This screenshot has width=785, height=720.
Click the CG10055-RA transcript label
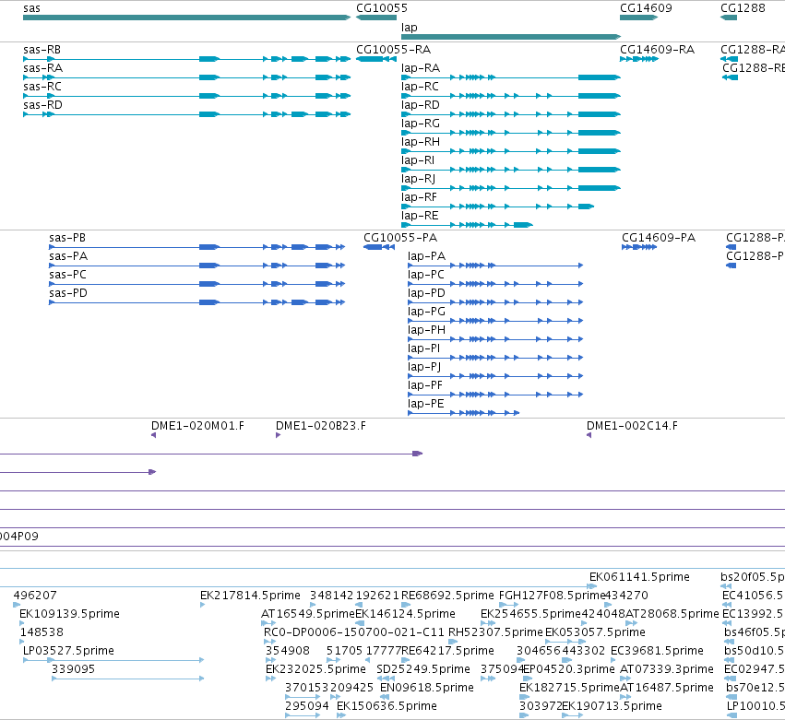[x=394, y=50]
